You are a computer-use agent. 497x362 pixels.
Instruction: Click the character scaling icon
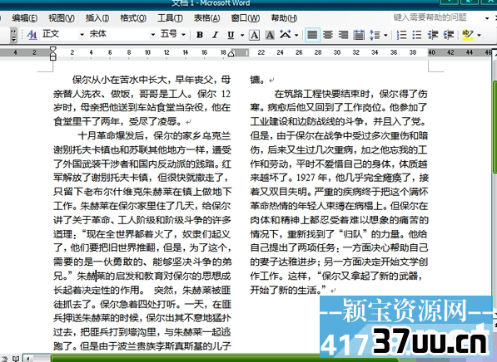[286, 35]
